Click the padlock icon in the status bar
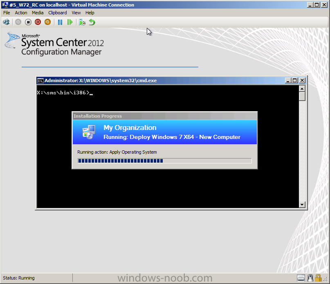The height and width of the screenshot is (284, 330). pos(318,278)
